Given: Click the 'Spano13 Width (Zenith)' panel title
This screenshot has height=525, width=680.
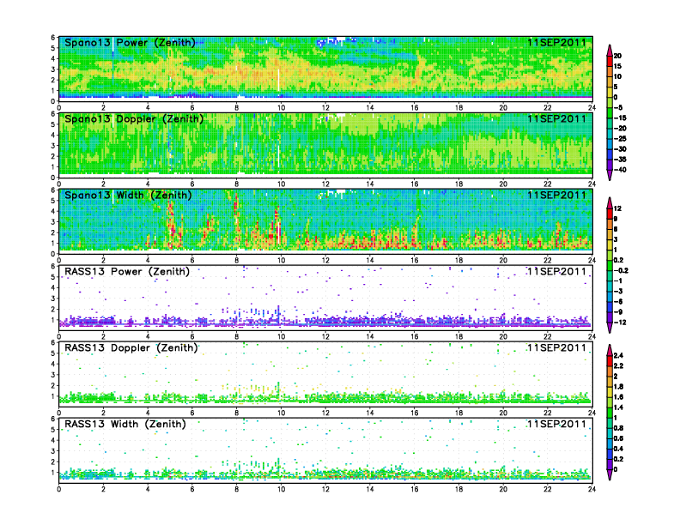Looking at the screenshot, I should [x=128, y=196].
